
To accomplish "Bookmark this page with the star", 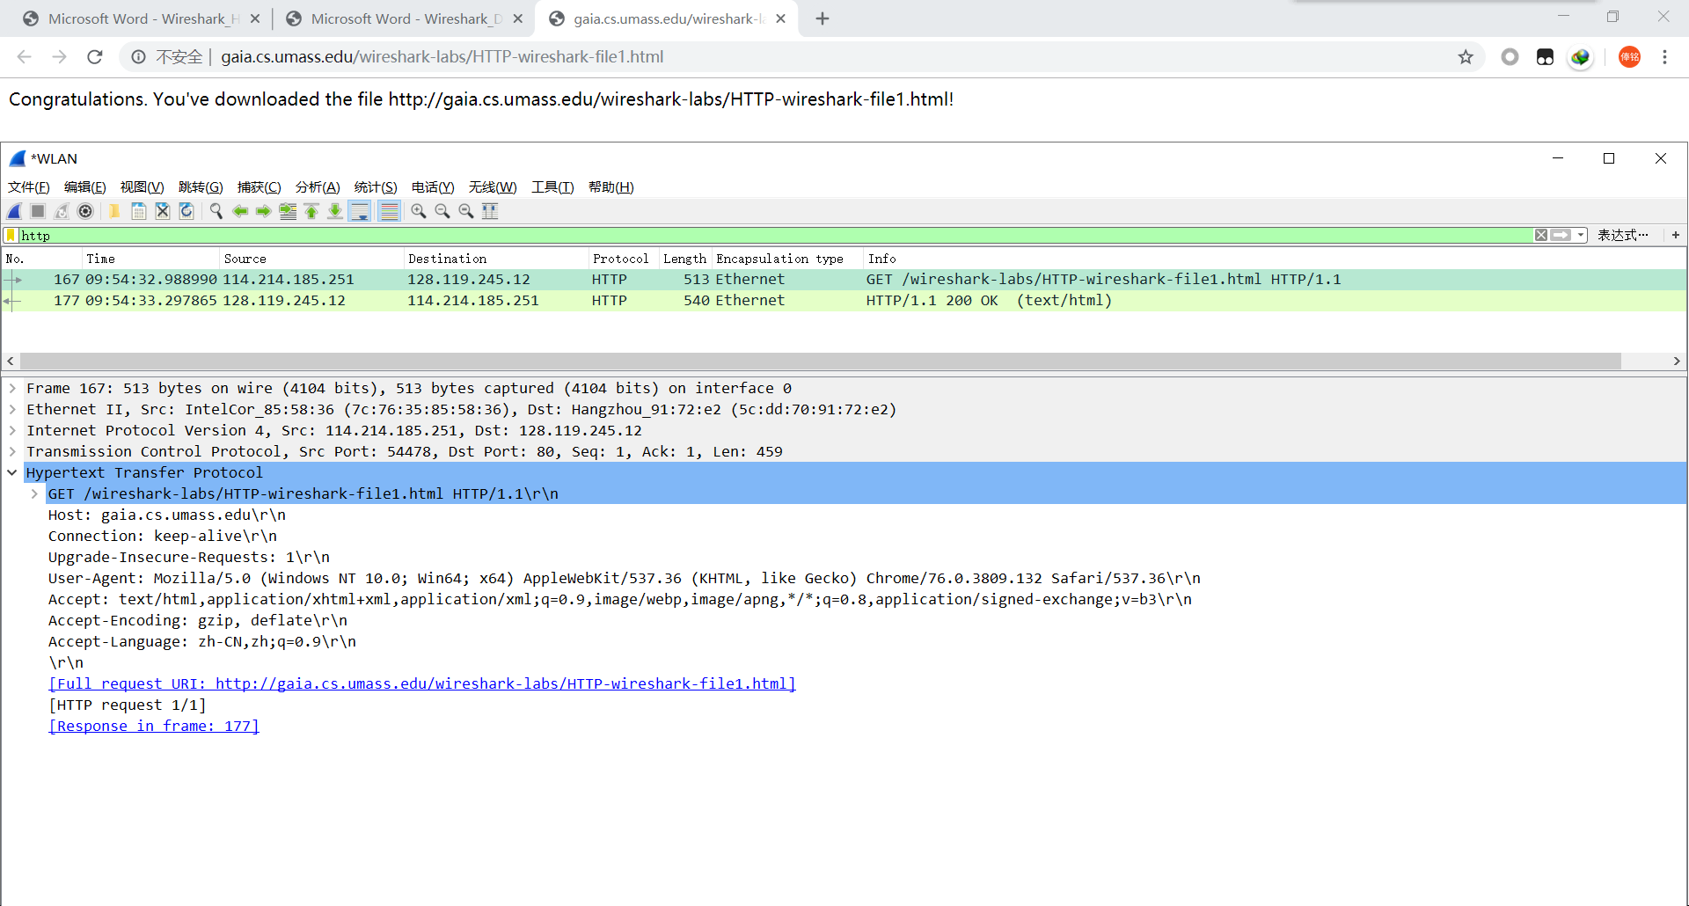I will pyautogui.click(x=1466, y=57).
